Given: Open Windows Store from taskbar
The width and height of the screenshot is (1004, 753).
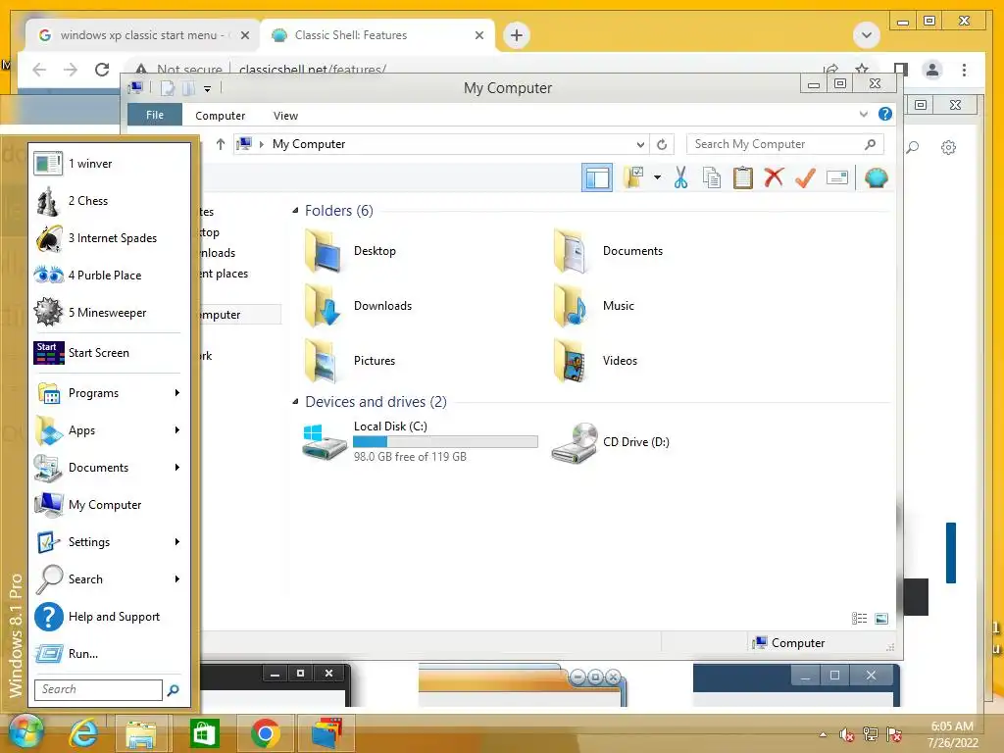Looking at the screenshot, I should click(205, 732).
